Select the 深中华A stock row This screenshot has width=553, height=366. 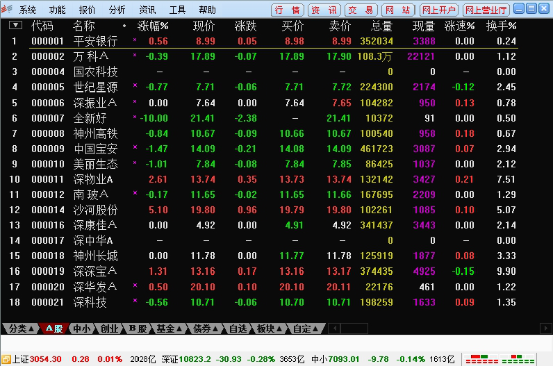tap(263, 240)
